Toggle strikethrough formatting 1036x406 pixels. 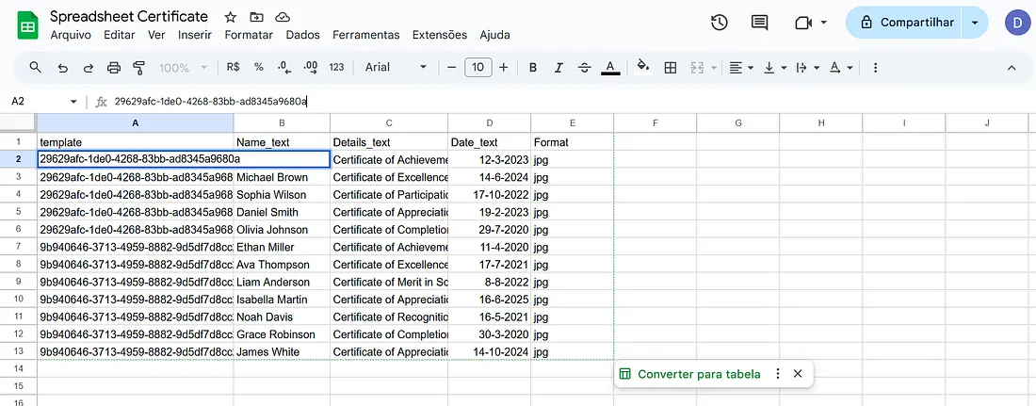(584, 68)
